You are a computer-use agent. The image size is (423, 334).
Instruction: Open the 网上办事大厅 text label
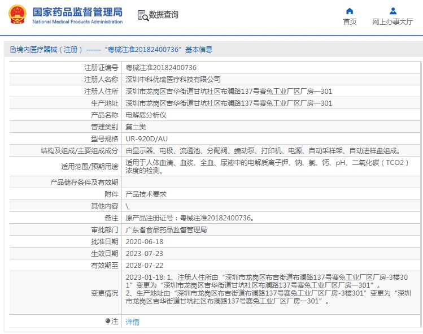(x=393, y=22)
